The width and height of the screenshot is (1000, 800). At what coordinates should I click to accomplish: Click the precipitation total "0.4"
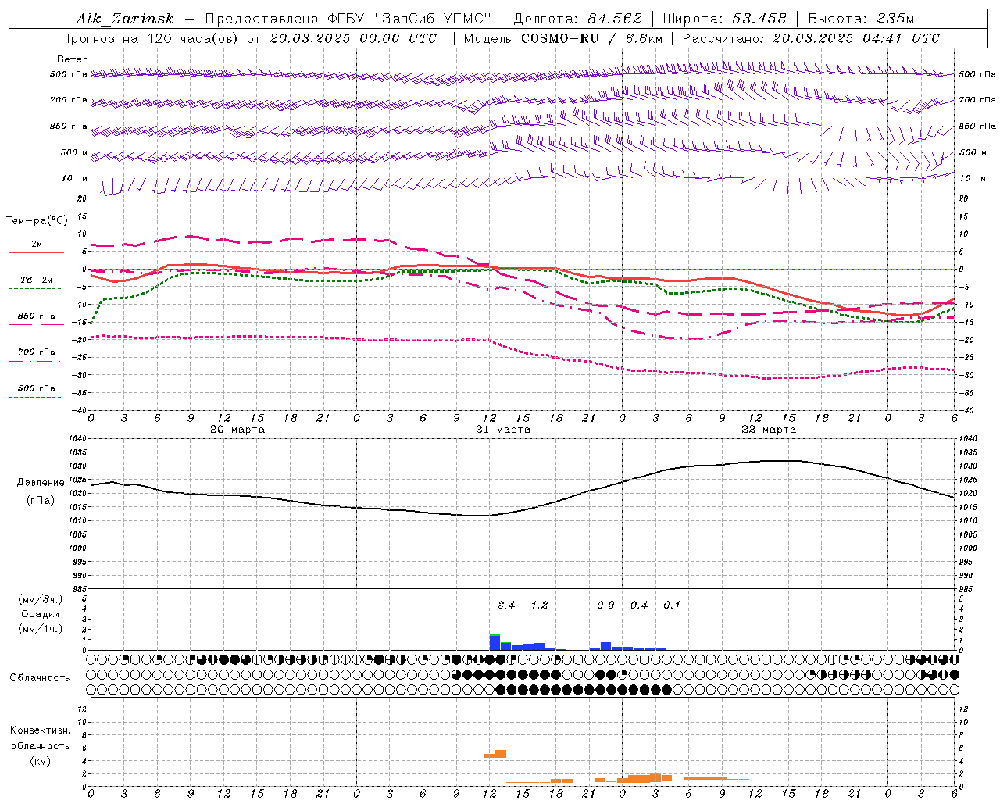click(x=639, y=605)
